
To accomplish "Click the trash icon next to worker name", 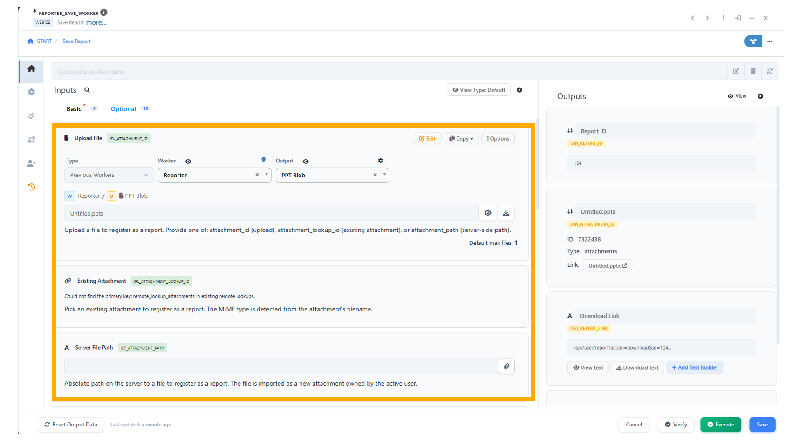I will coord(753,71).
